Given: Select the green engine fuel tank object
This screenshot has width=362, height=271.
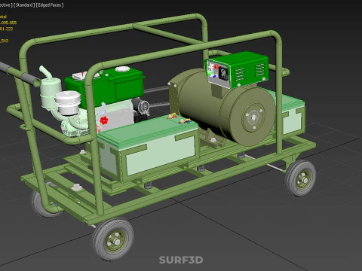Looking at the screenshot, I should 105,87.
